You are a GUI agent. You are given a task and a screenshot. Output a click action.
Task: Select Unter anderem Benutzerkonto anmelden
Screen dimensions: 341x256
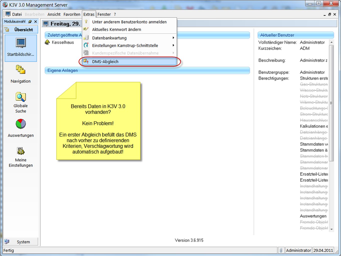tap(129, 22)
